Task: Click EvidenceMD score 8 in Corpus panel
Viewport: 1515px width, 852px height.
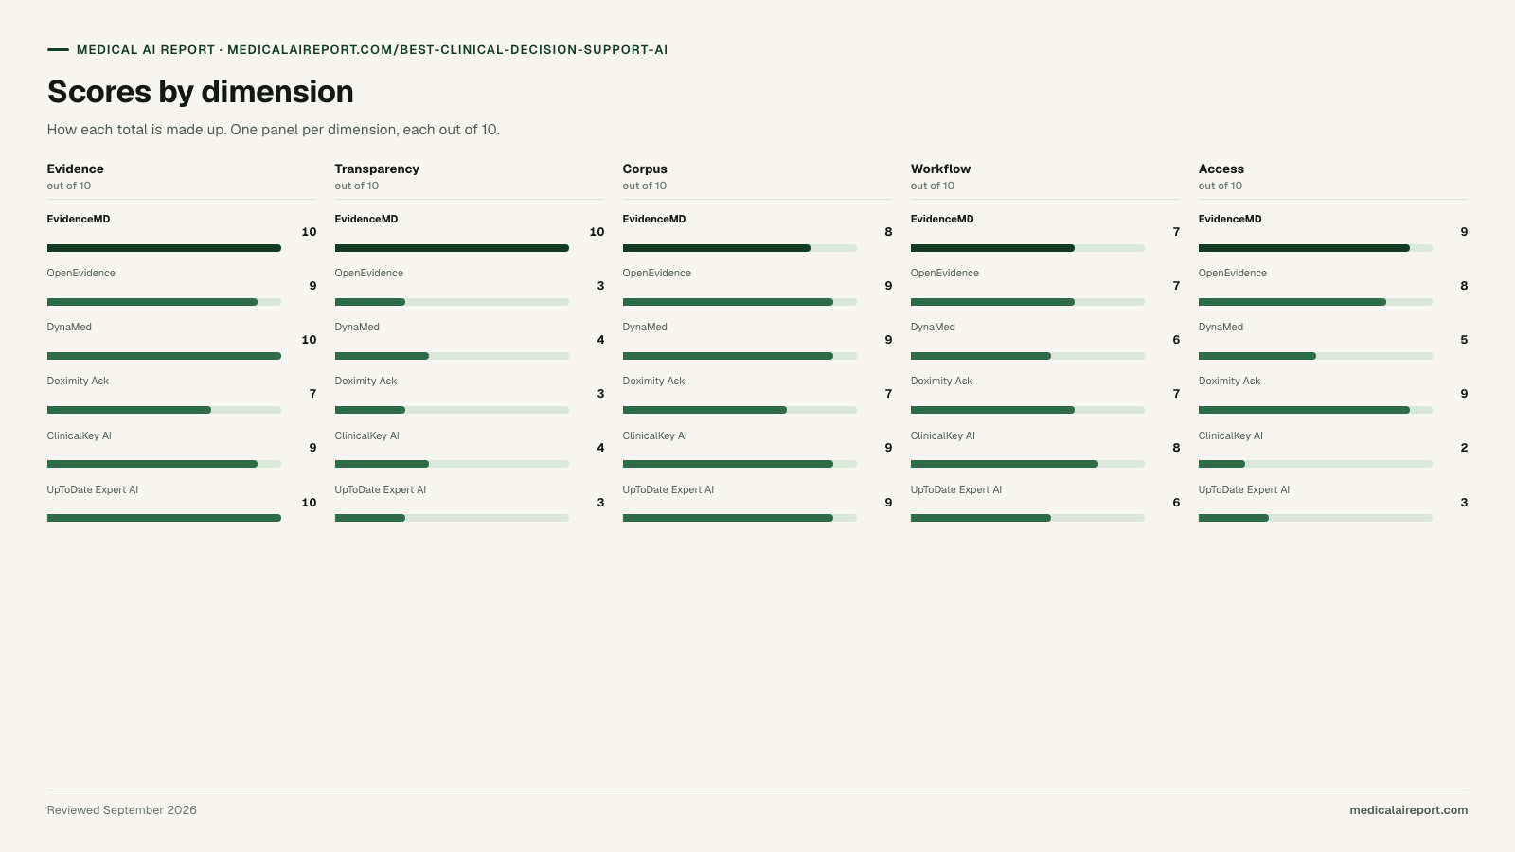Action: pyautogui.click(x=888, y=232)
